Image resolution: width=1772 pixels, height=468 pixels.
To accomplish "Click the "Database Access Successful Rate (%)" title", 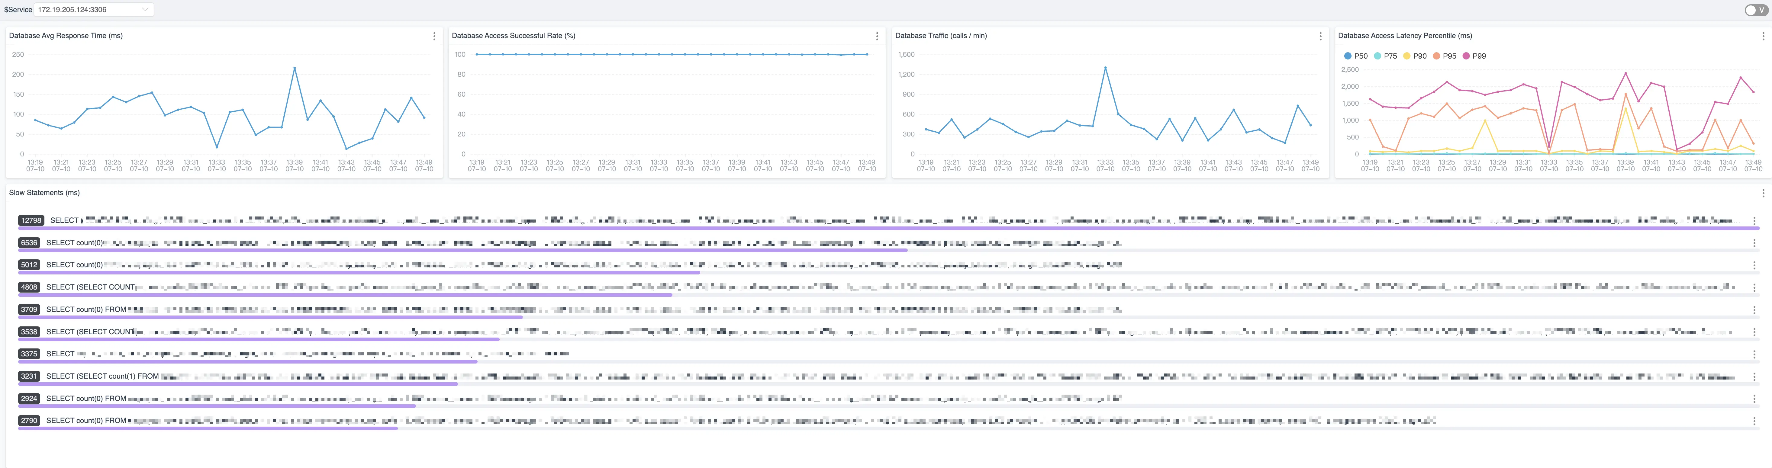I will [513, 36].
